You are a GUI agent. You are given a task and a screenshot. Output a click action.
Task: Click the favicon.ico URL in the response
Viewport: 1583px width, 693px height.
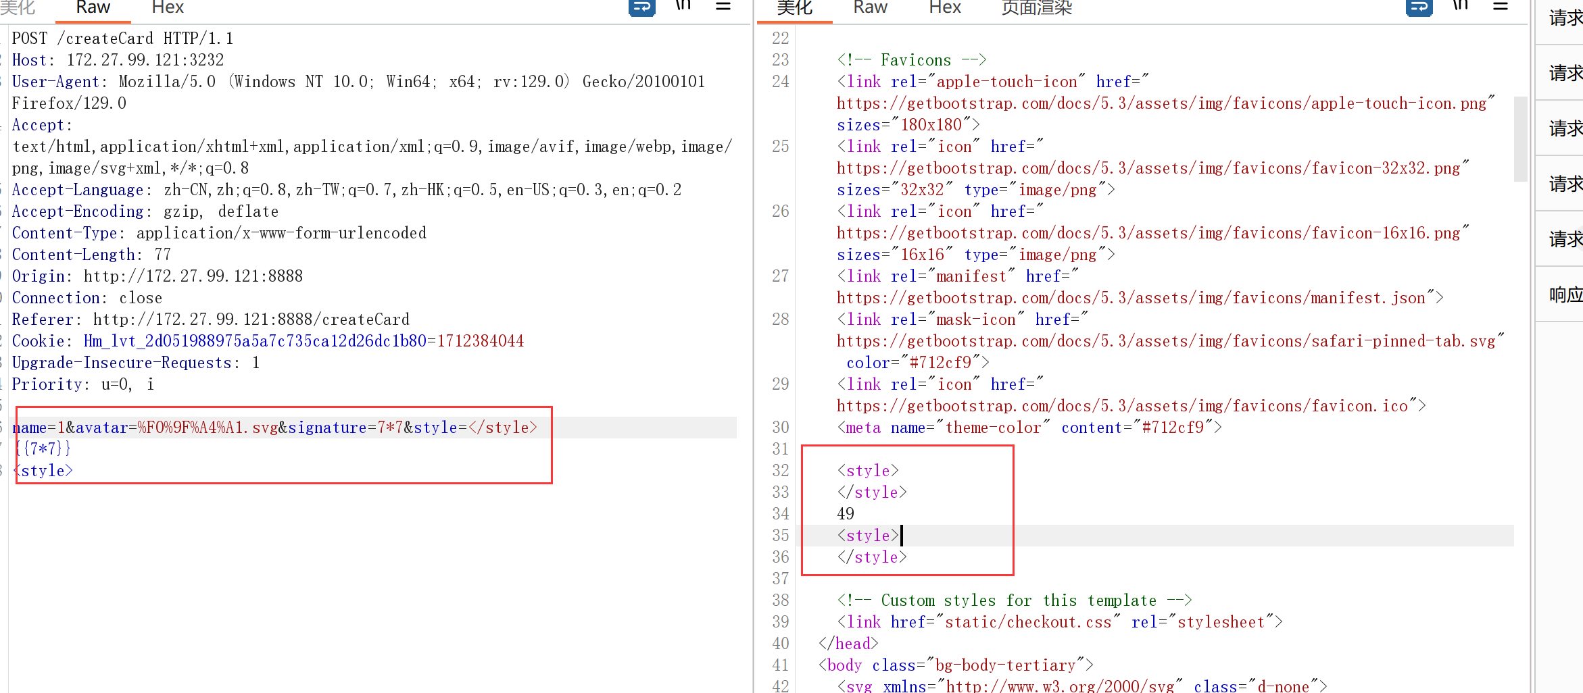pos(1122,406)
